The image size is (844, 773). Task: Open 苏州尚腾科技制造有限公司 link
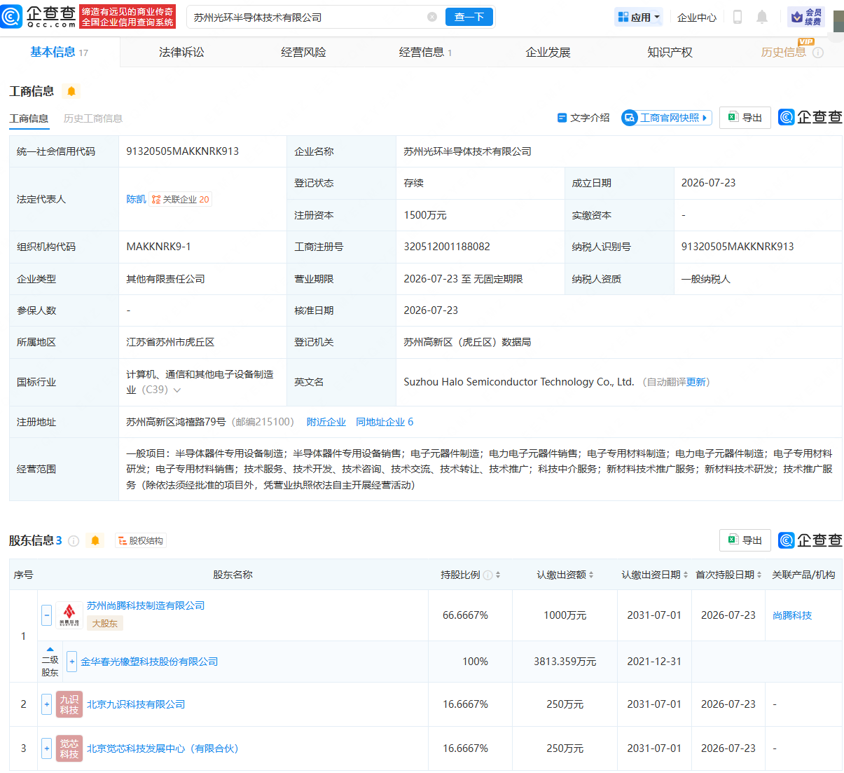146,606
